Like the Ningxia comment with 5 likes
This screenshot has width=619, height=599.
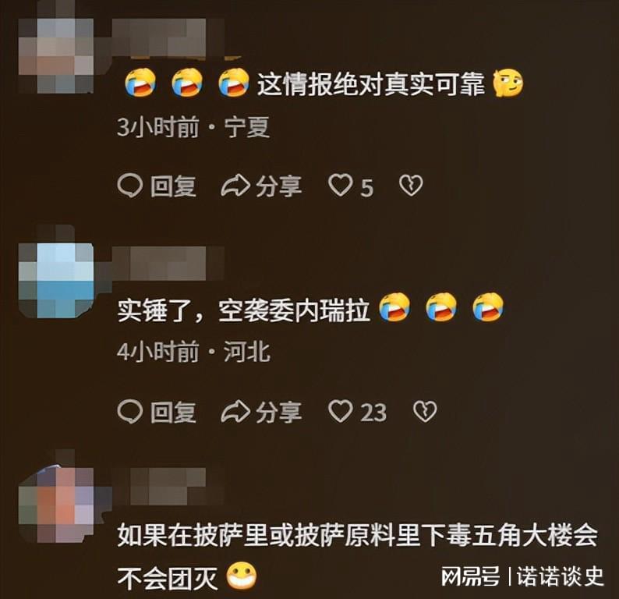click(x=340, y=185)
